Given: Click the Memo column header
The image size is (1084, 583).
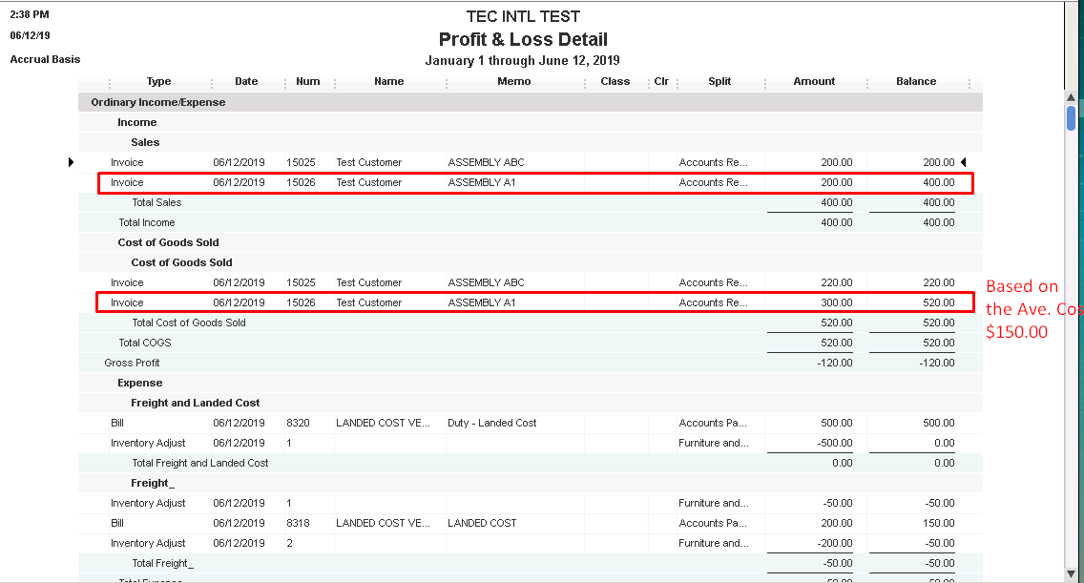Looking at the screenshot, I should click(x=513, y=82).
